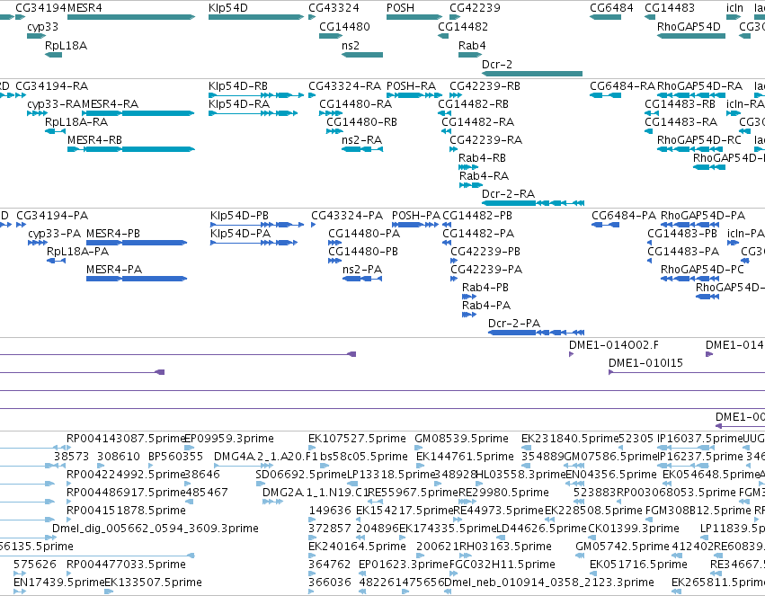Click the CG14480-PA protein label

click(364, 234)
